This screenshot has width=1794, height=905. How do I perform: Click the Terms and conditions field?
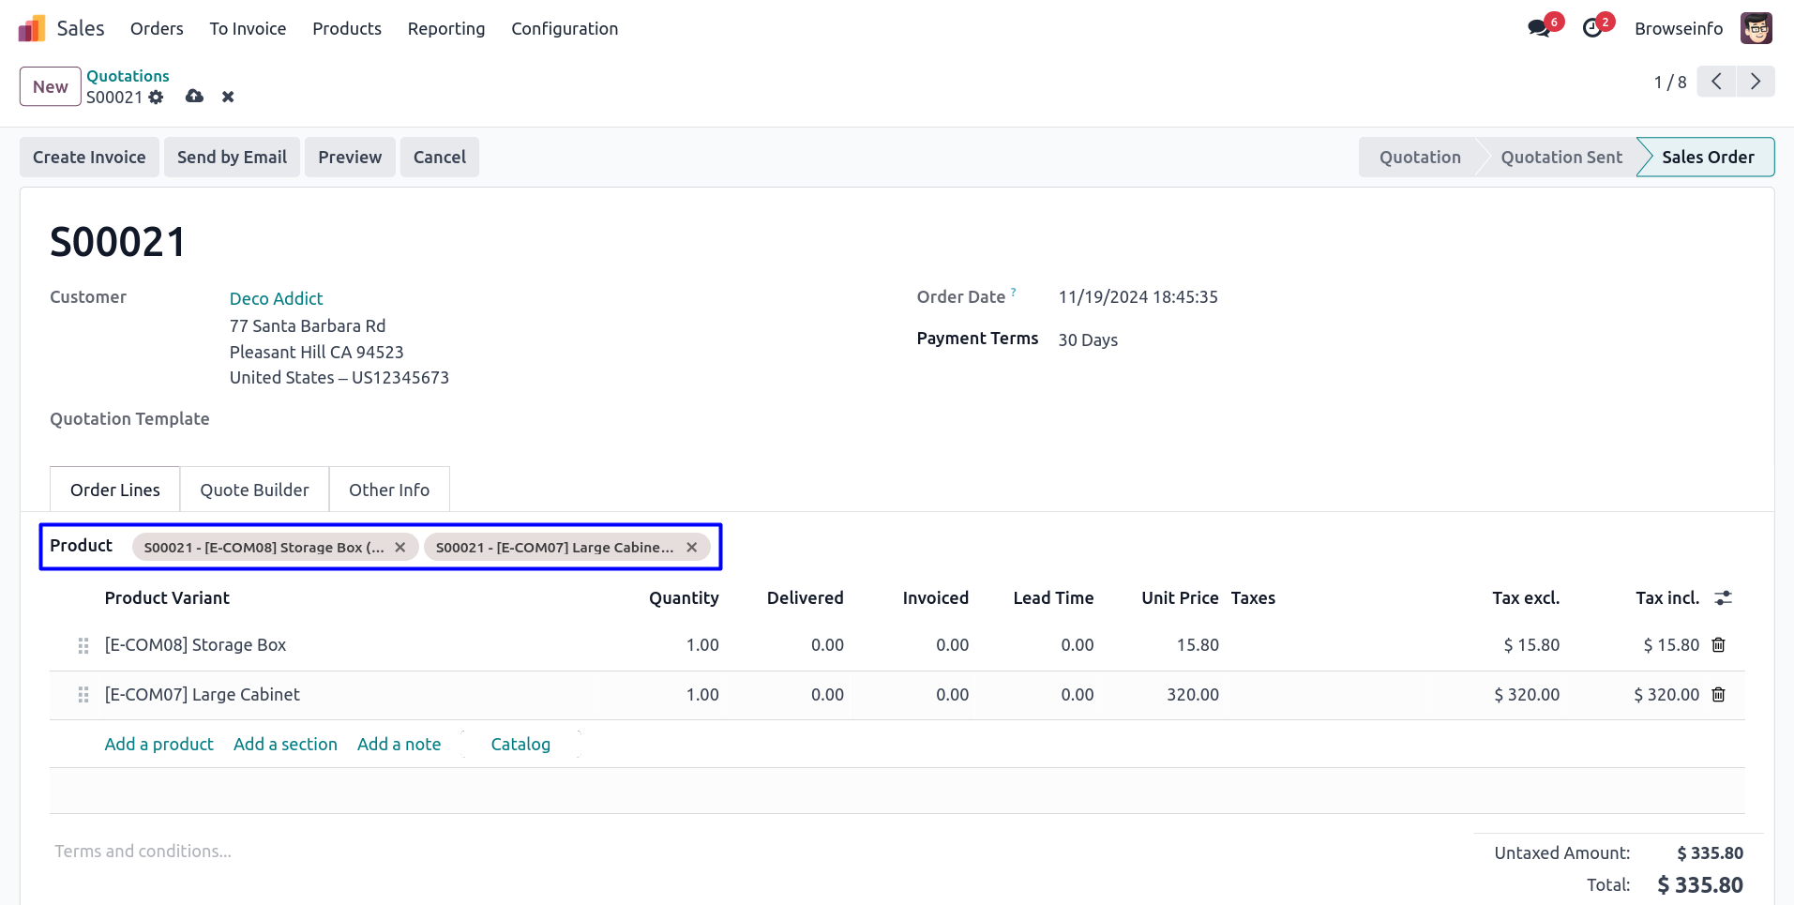[143, 852]
